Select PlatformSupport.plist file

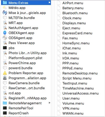coord(26,58)
